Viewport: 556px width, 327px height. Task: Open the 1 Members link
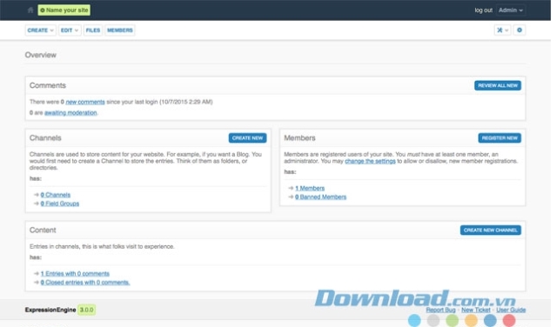310,188
